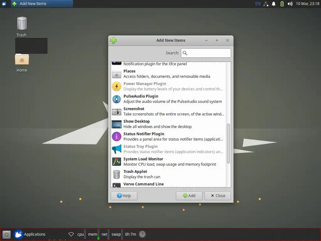Open the Xfce mouse menu in top panel
Image resolution: width=321 pixels, height=241 pixels.
click(4, 4)
